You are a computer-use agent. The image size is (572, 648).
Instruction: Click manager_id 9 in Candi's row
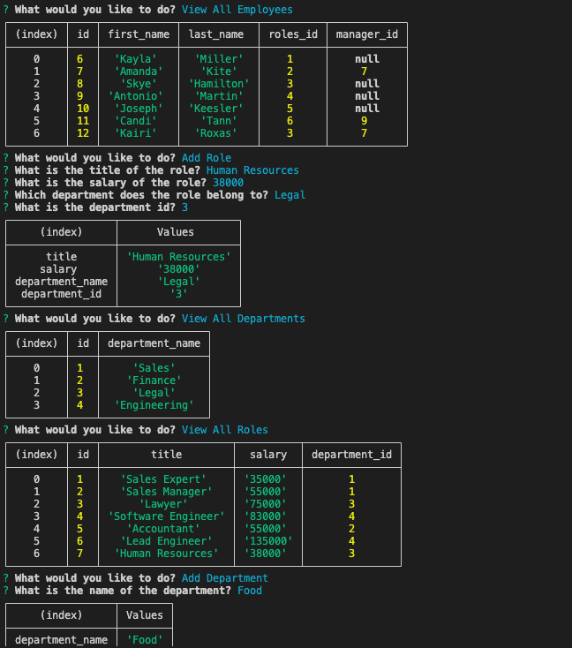(364, 121)
